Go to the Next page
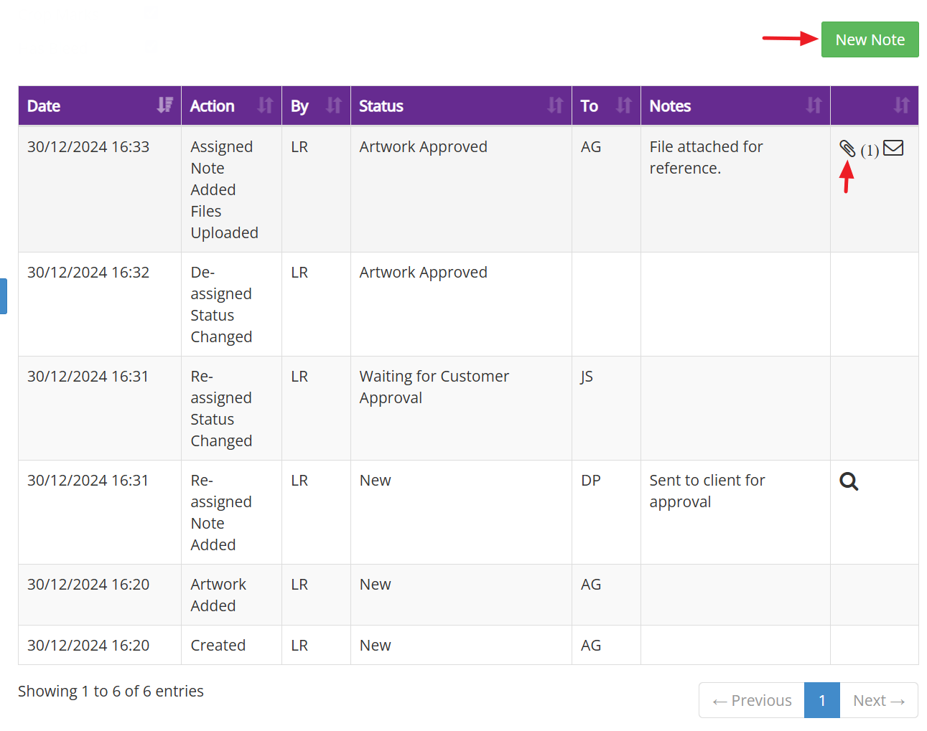Viewport: 927px width, 731px height. click(878, 700)
